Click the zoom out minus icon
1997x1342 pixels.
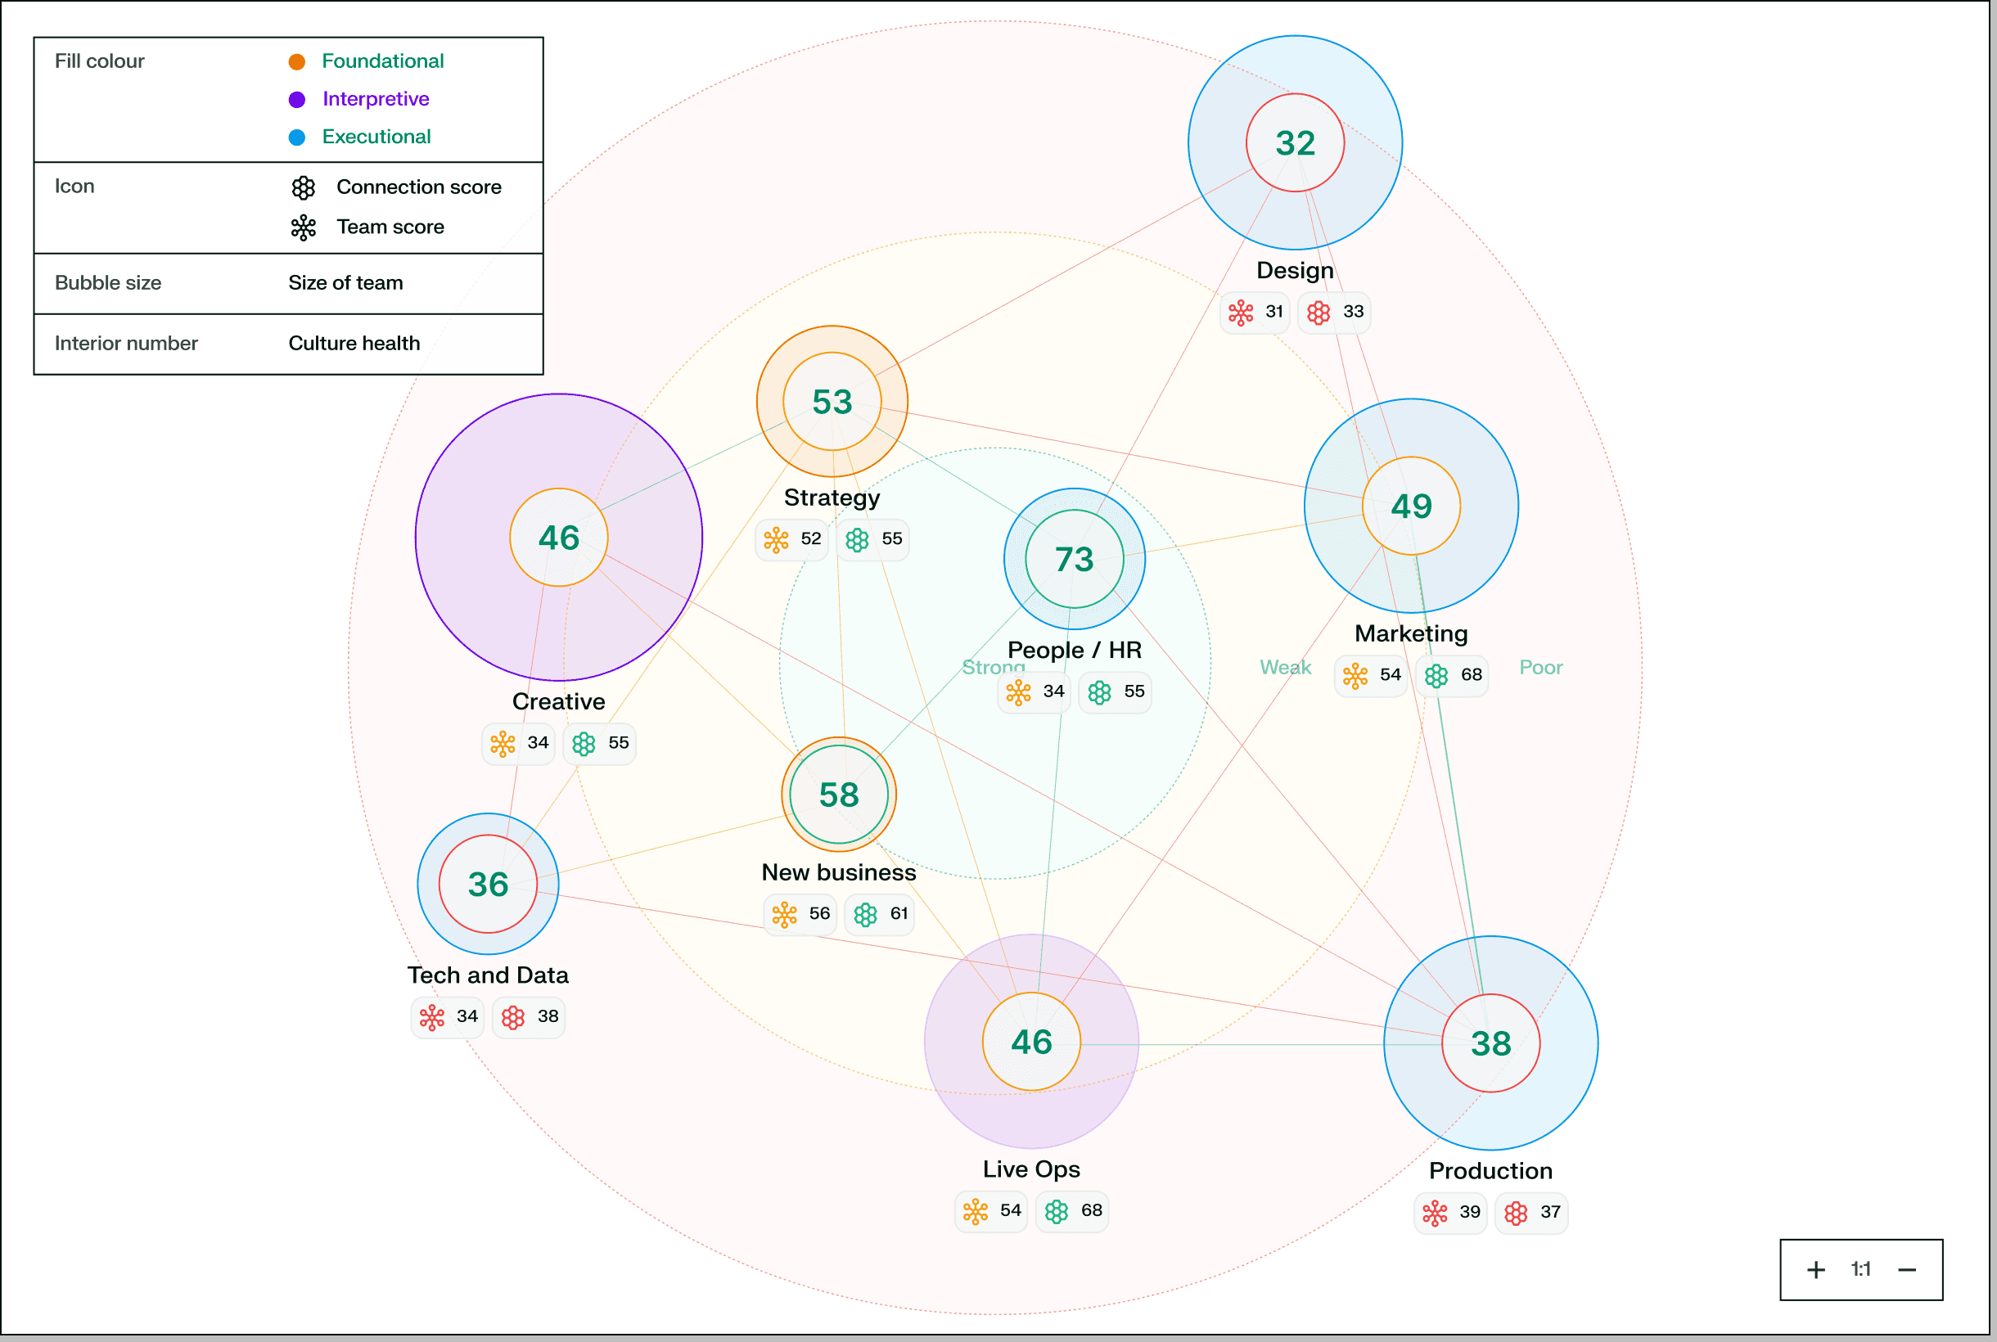(1907, 1270)
